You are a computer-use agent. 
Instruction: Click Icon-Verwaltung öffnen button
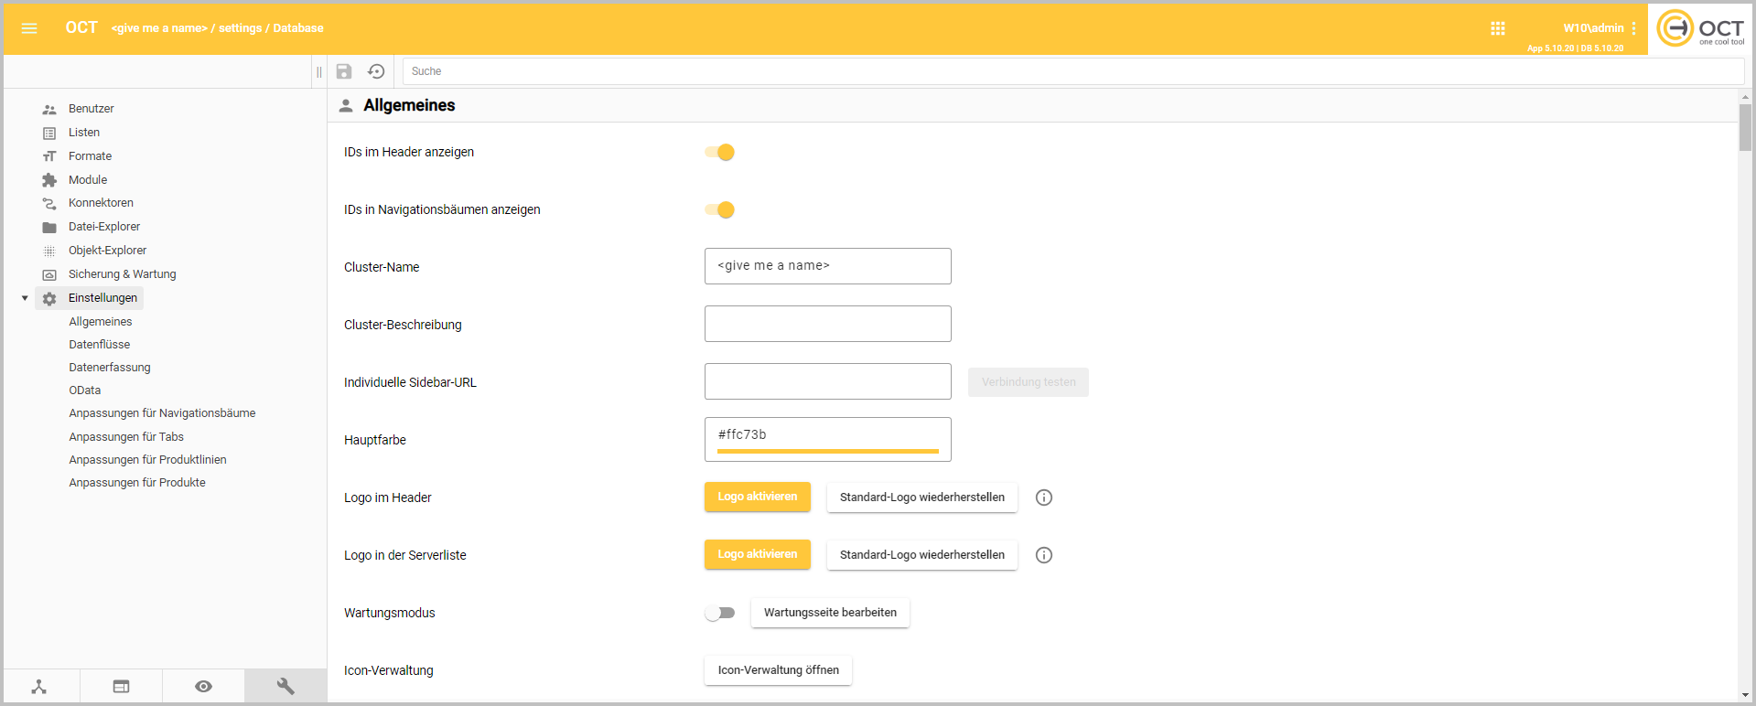[778, 670]
